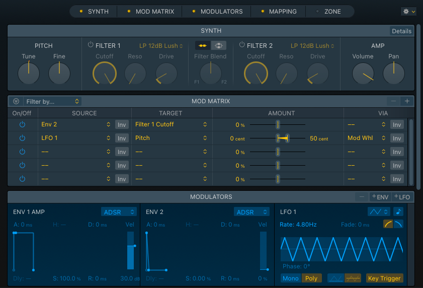The height and width of the screenshot is (288, 423).
Task: Click ENV 1 AMP Vel slider
Action: [x=131, y=250]
